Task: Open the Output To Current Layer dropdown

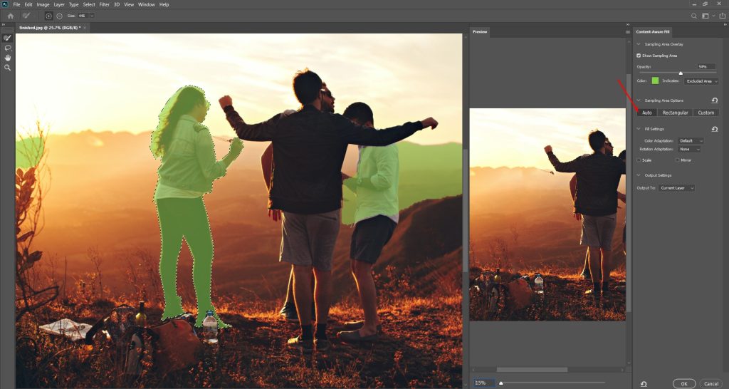Action: [x=676, y=188]
